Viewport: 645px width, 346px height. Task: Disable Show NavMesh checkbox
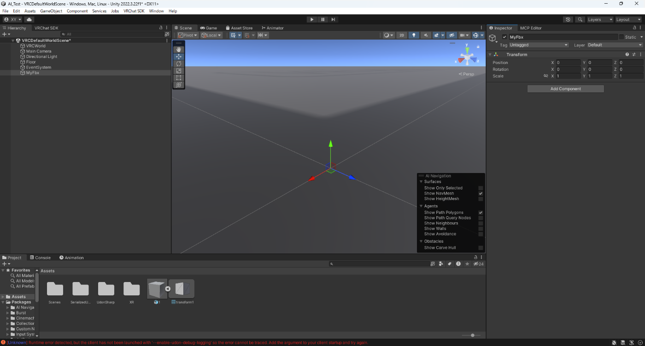tap(481, 193)
